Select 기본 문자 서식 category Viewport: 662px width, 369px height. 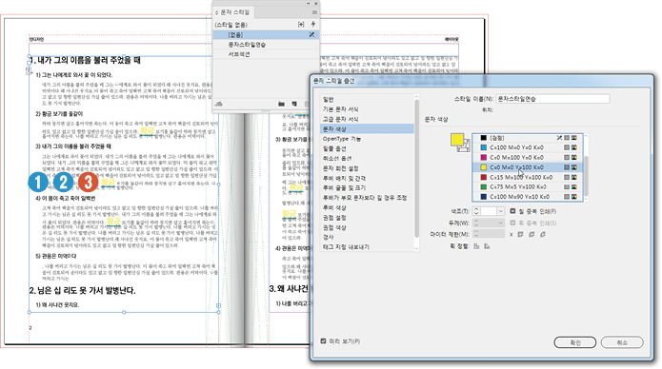pyautogui.click(x=367, y=109)
